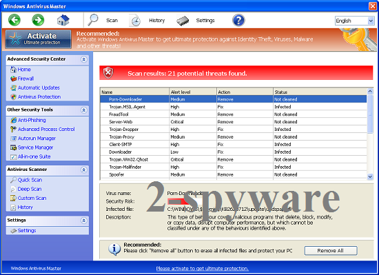This screenshot has width=379, height=275.
Task: Click the star icon on Activate banner
Action: click(x=15, y=39)
